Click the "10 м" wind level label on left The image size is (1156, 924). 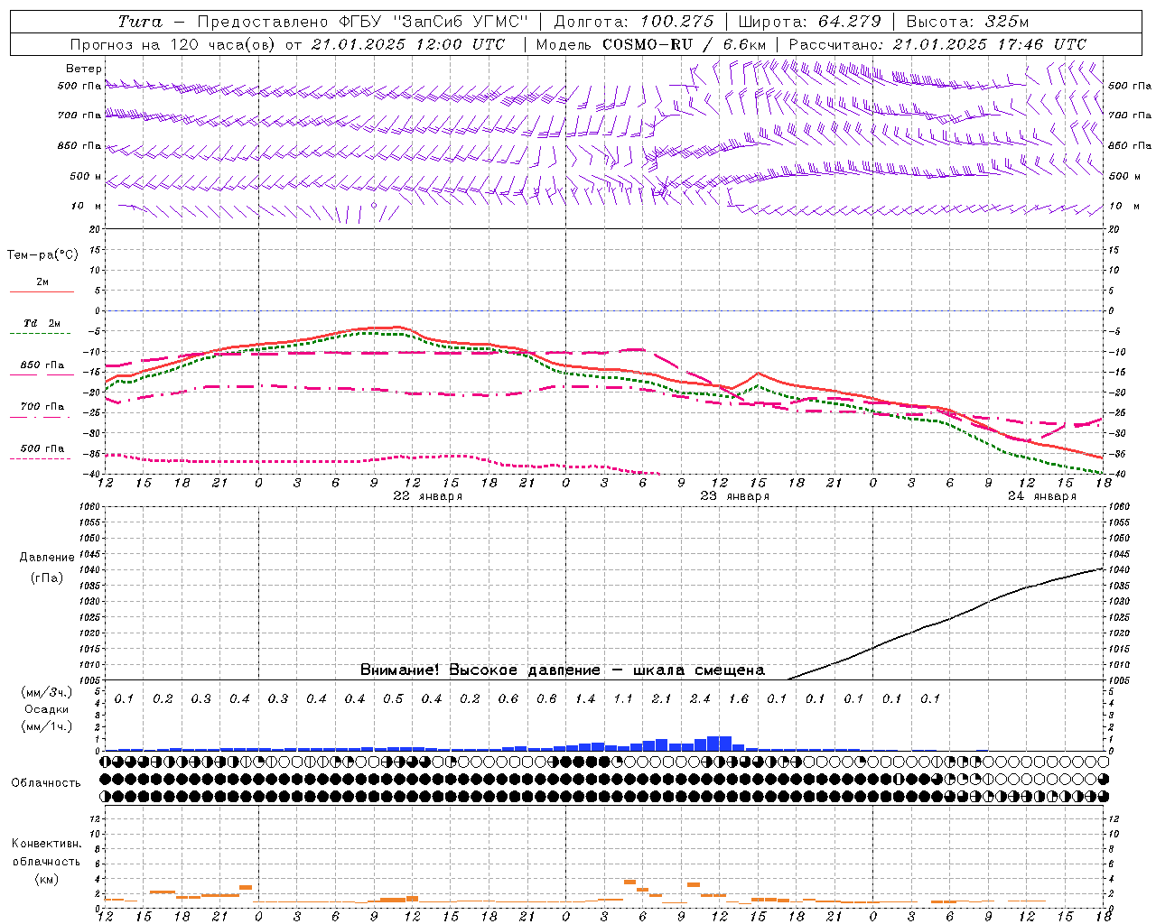(x=86, y=207)
